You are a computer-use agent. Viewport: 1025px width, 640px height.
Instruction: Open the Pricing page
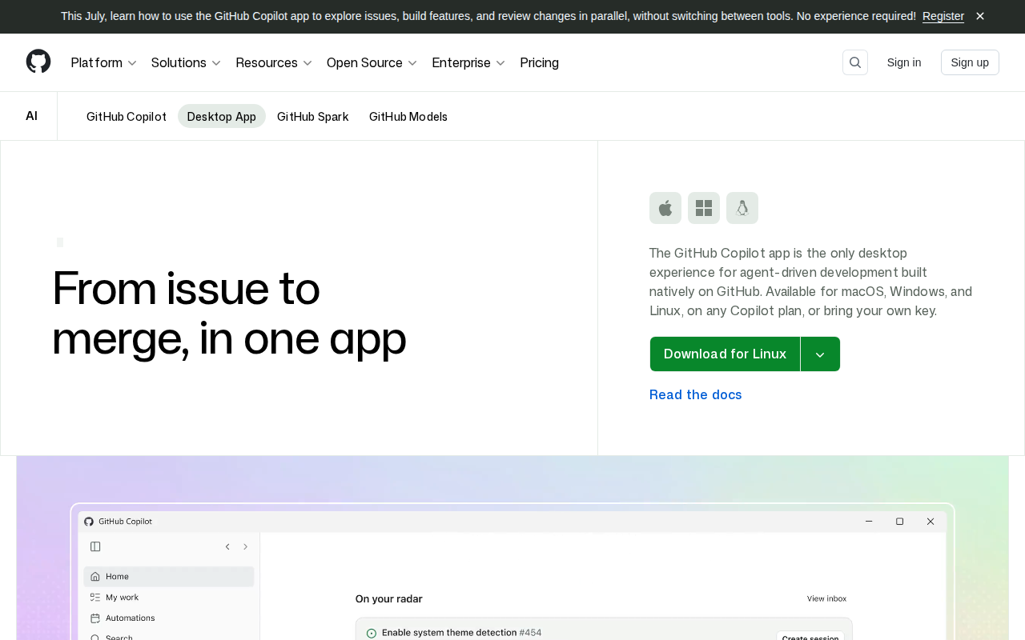coord(540,62)
